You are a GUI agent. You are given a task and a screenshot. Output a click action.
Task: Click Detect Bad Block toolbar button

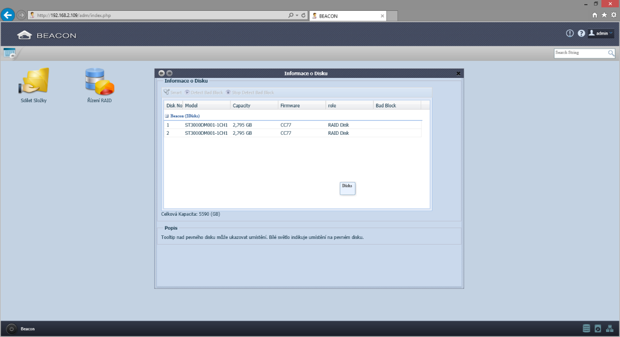pyautogui.click(x=204, y=92)
